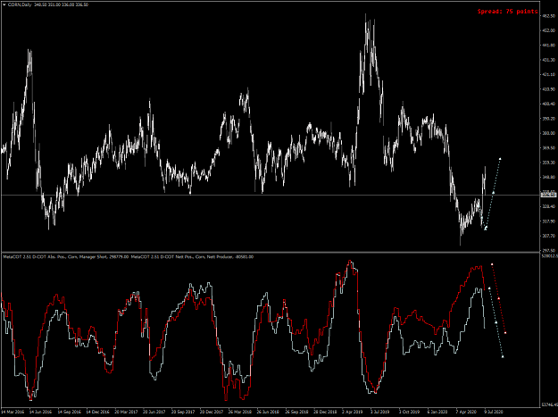Click the 9 Jul 2020 date label
558x417 pixels.
point(494,412)
